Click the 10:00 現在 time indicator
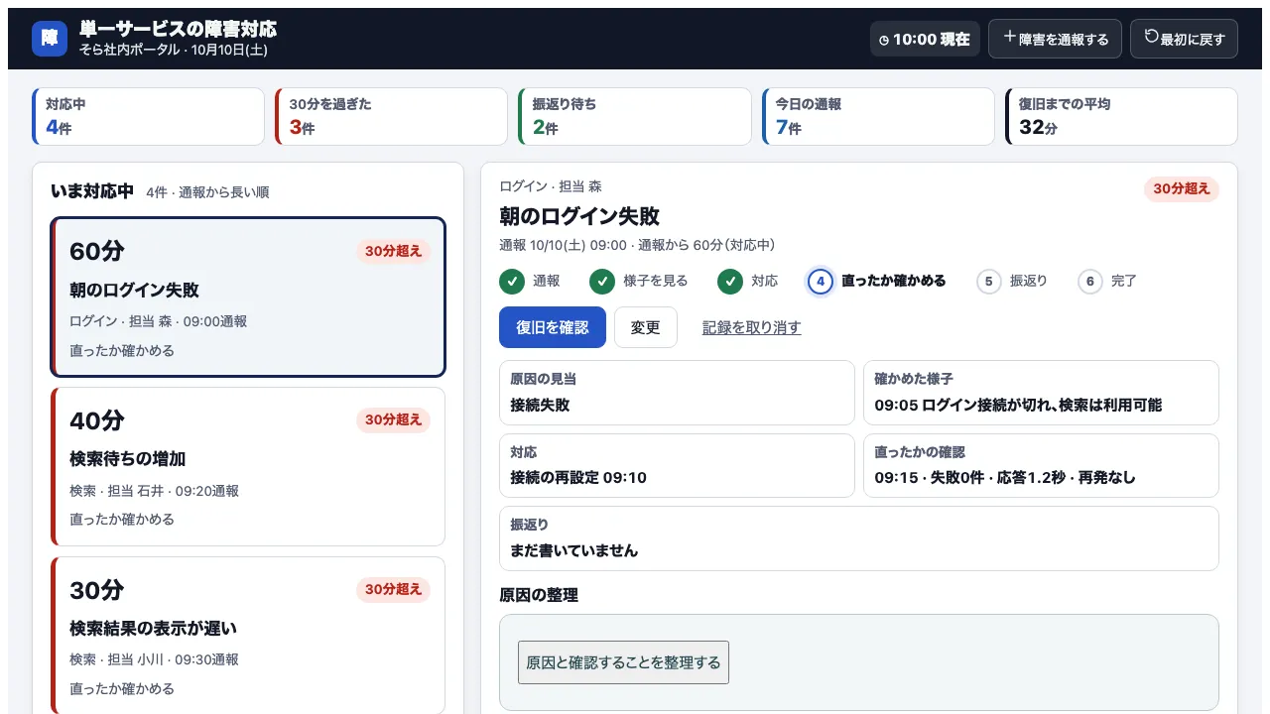 tap(925, 40)
